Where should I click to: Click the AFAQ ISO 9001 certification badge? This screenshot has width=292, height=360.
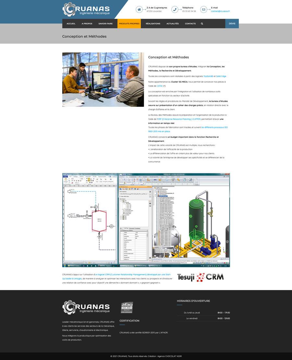coord(127,308)
